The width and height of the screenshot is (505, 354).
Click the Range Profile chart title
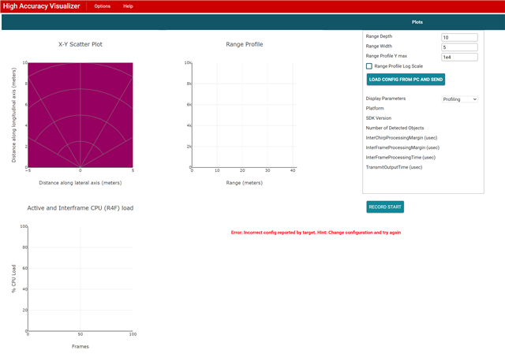245,44
